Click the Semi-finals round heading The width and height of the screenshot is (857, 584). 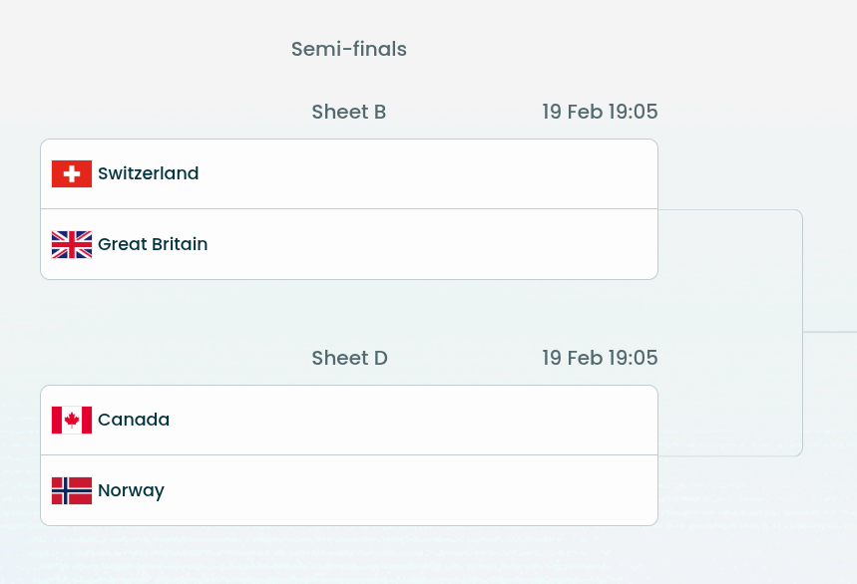point(349,49)
